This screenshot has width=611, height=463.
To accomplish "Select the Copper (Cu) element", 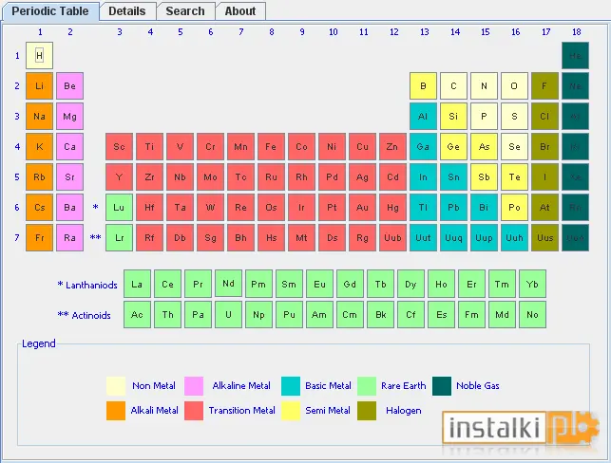I will click(x=362, y=147).
